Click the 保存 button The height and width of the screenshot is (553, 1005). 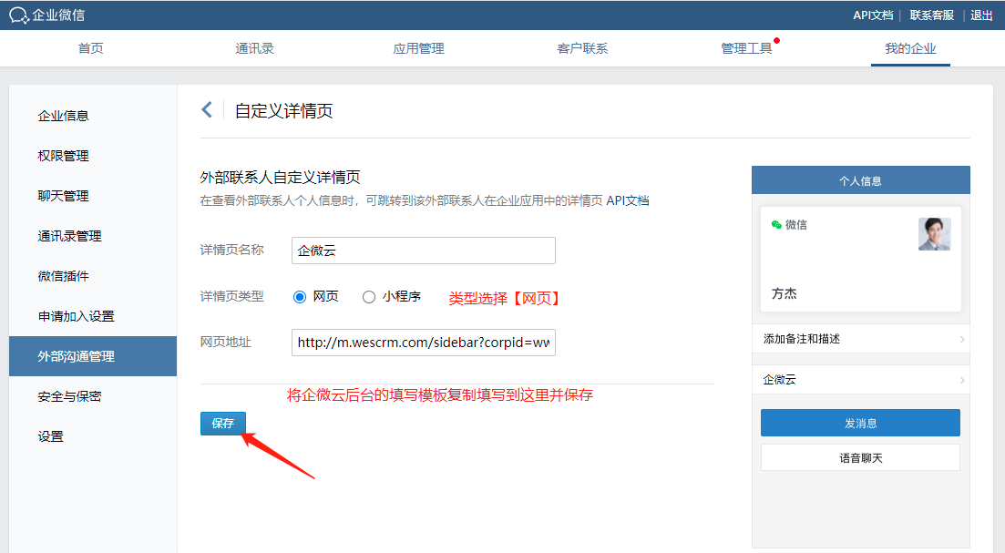pos(223,424)
